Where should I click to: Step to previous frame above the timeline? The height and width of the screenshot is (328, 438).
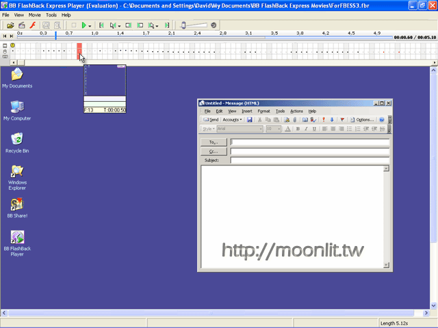tap(5, 36)
